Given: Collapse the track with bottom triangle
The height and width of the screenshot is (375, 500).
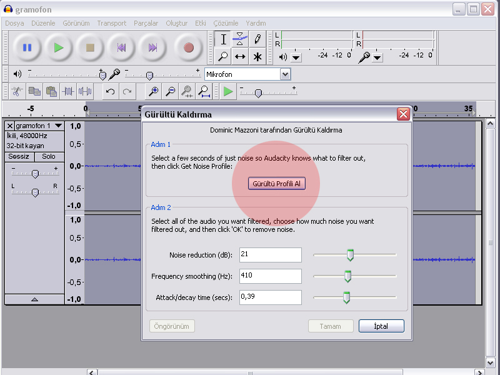Looking at the screenshot, I should pos(34,299).
